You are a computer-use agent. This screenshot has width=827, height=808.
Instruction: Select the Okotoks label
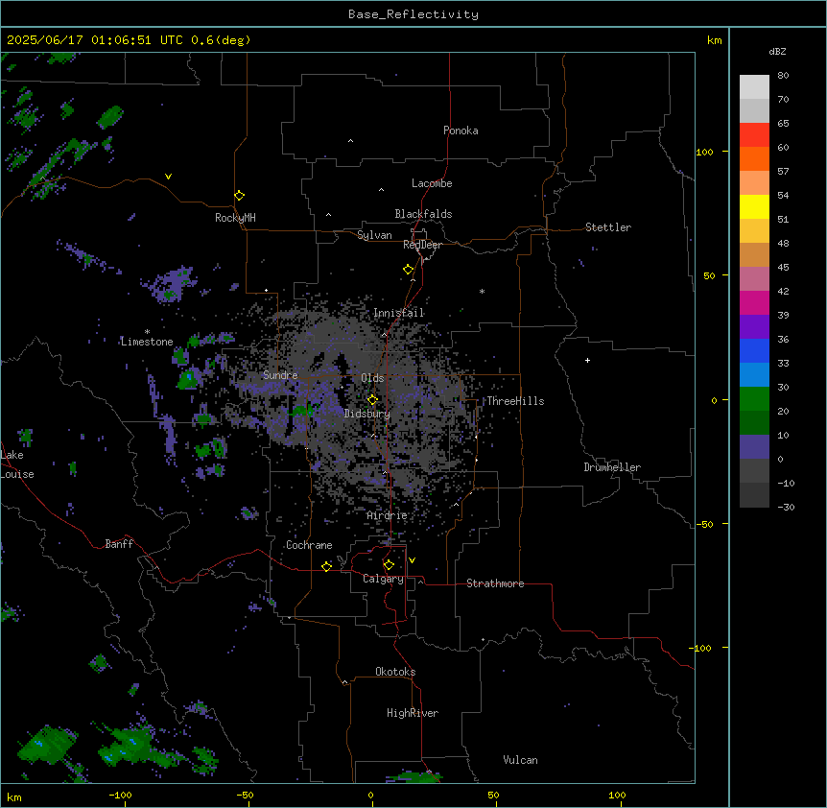pos(395,672)
